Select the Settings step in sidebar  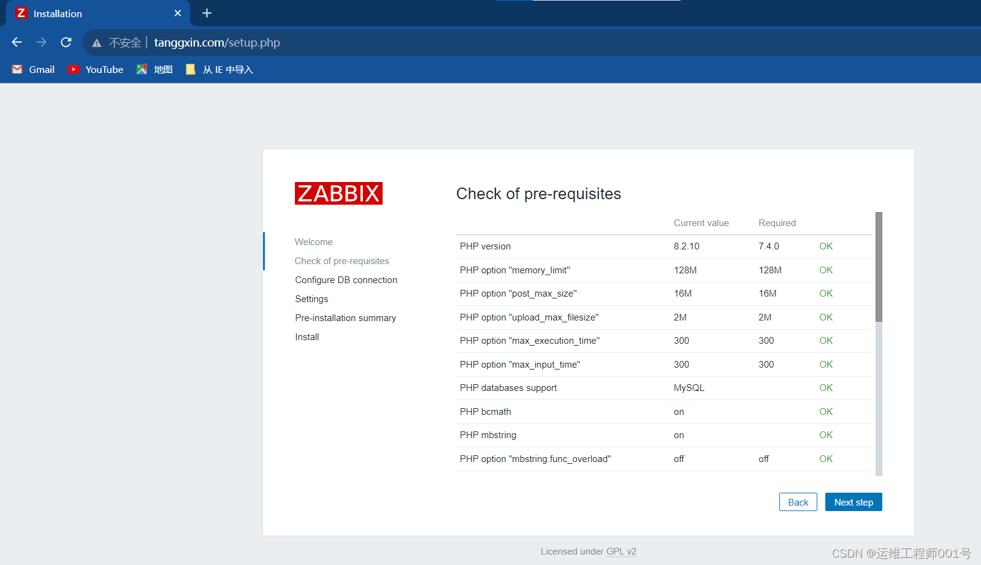(x=311, y=299)
